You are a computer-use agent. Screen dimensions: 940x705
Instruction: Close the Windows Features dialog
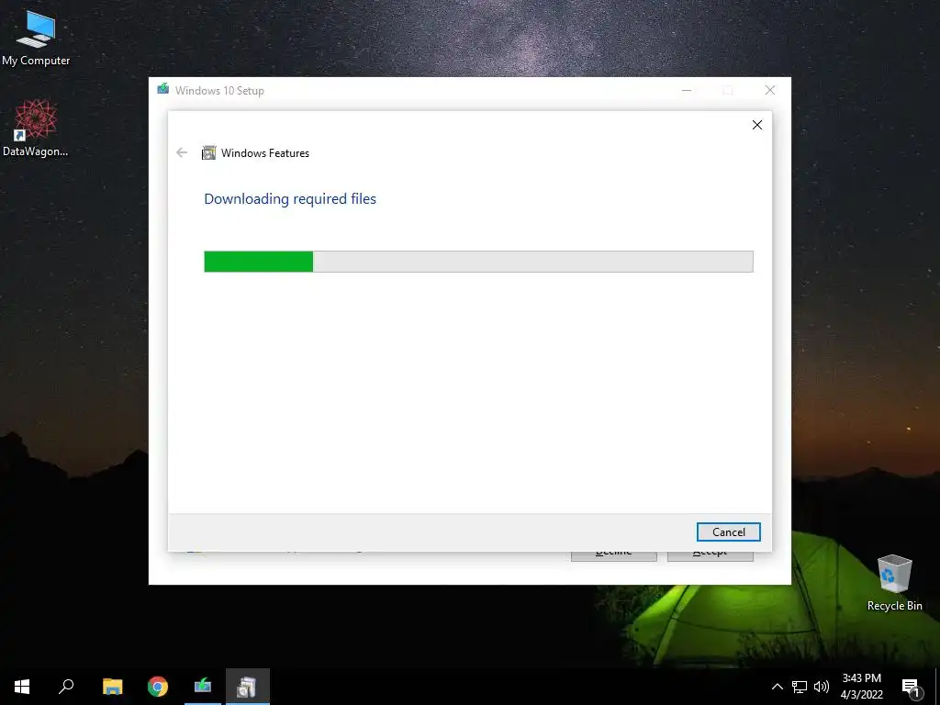click(757, 125)
